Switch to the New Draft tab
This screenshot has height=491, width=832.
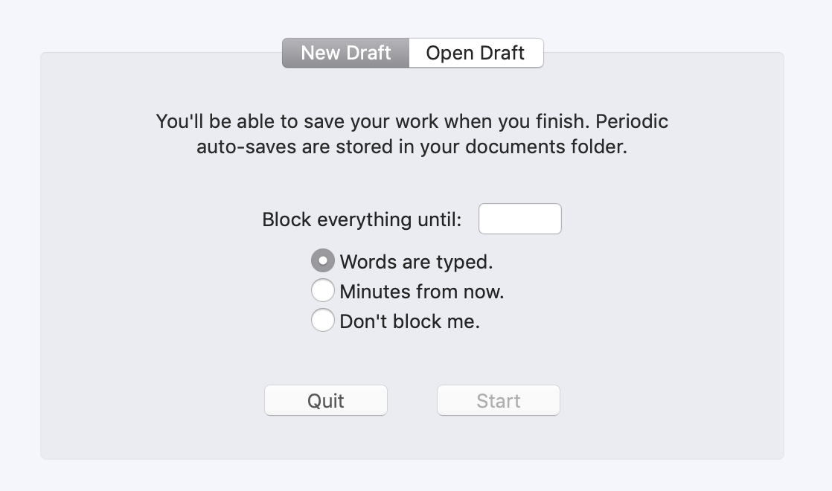(346, 53)
